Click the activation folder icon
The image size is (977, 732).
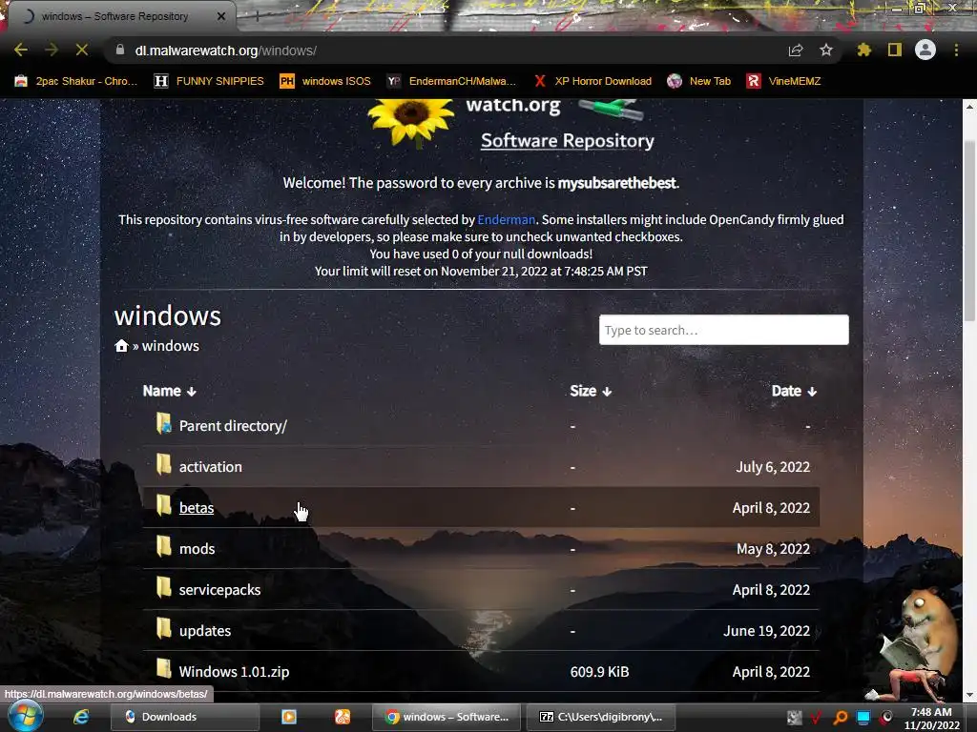click(x=164, y=465)
